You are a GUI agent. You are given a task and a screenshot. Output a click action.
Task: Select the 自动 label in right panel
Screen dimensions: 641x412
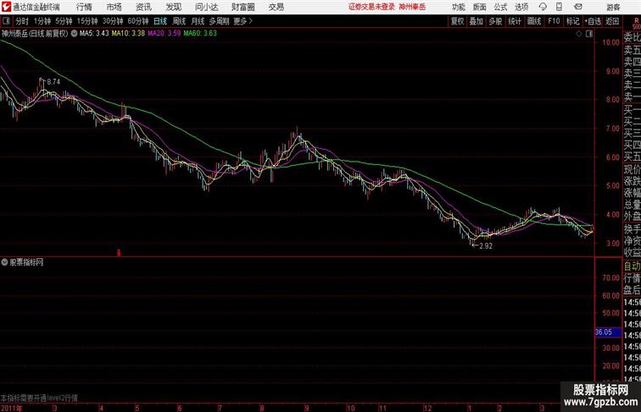coord(632,266)
